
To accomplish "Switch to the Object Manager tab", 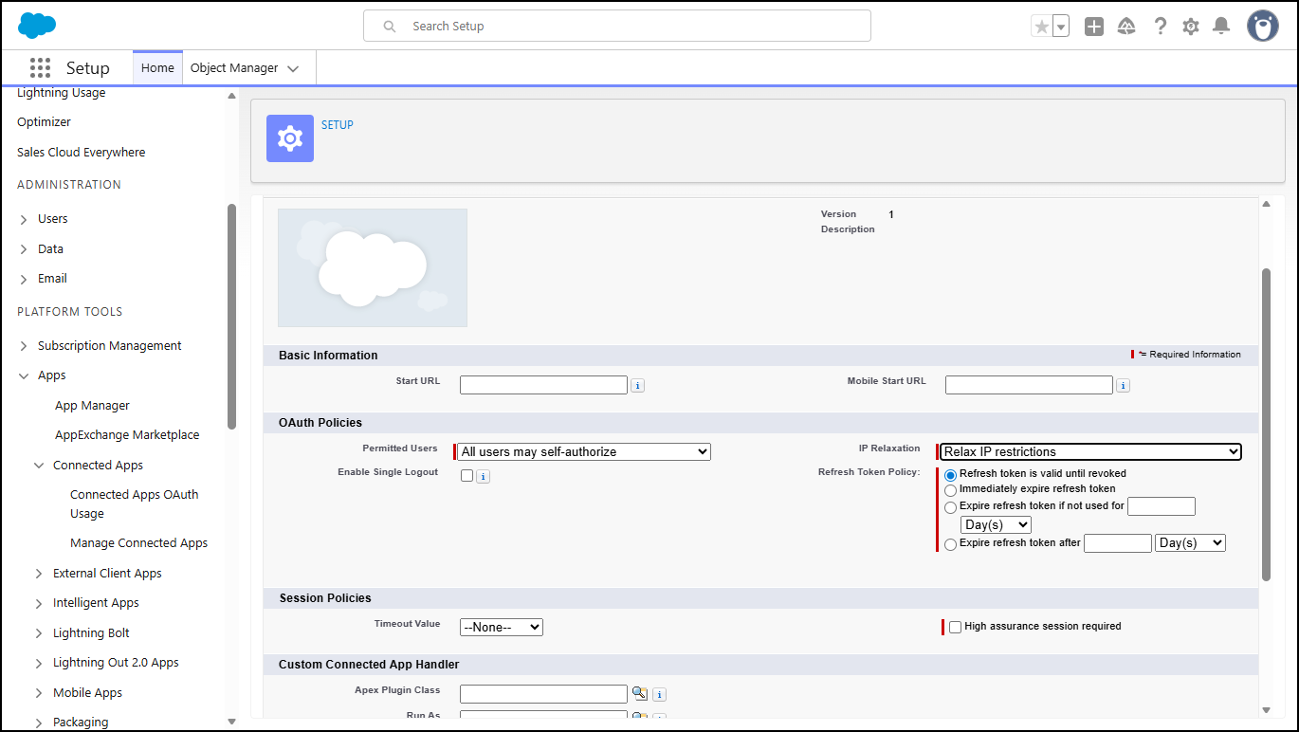I will click(x=244, y=68).
